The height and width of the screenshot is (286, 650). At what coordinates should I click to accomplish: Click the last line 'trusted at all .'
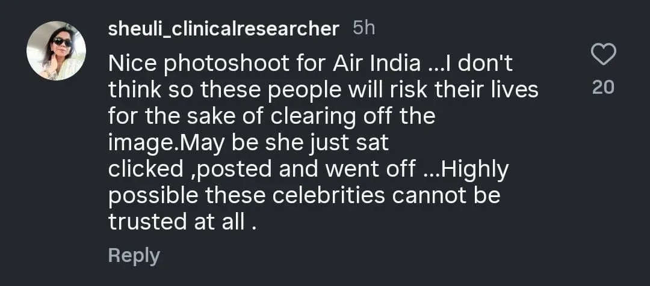181,222
